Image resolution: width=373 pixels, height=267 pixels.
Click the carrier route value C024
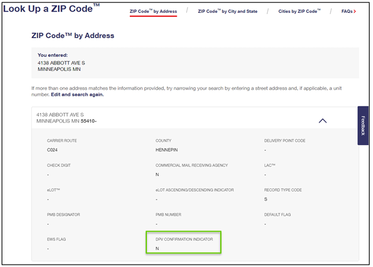click(x=52, y=150)
